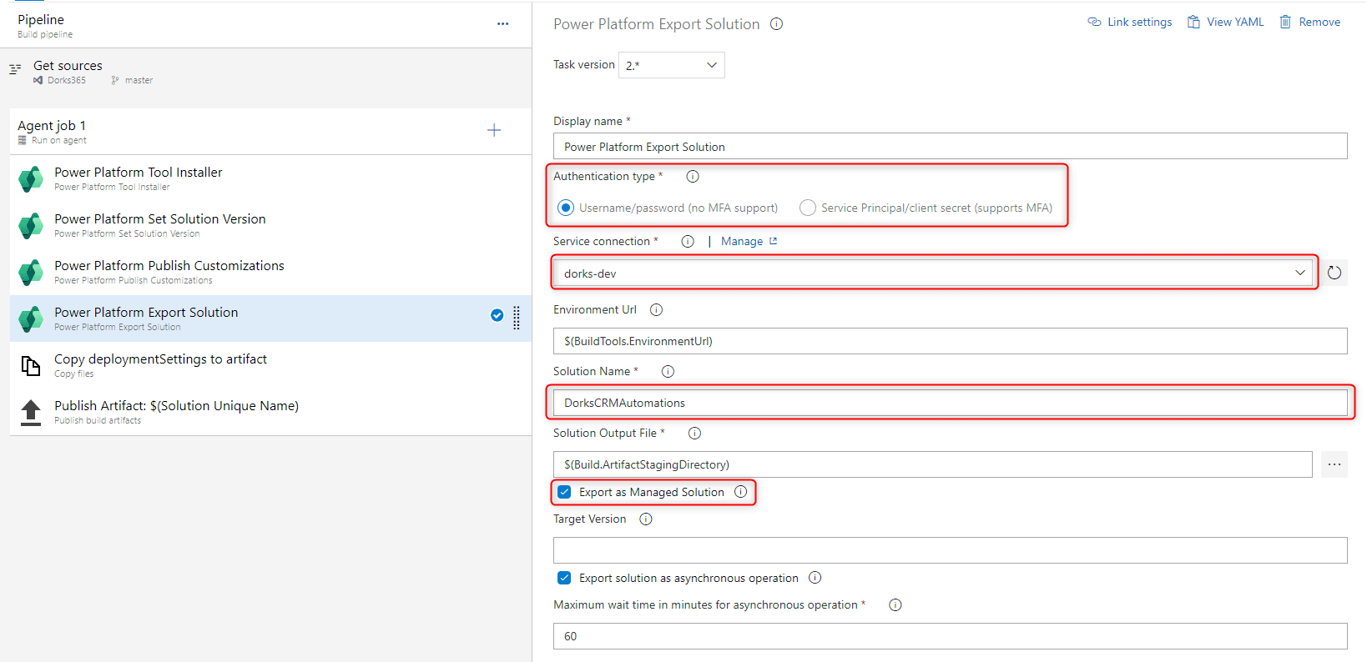1367x662 pixels.
Task: Click the Export Solution task icon
Action: [31, 318]
